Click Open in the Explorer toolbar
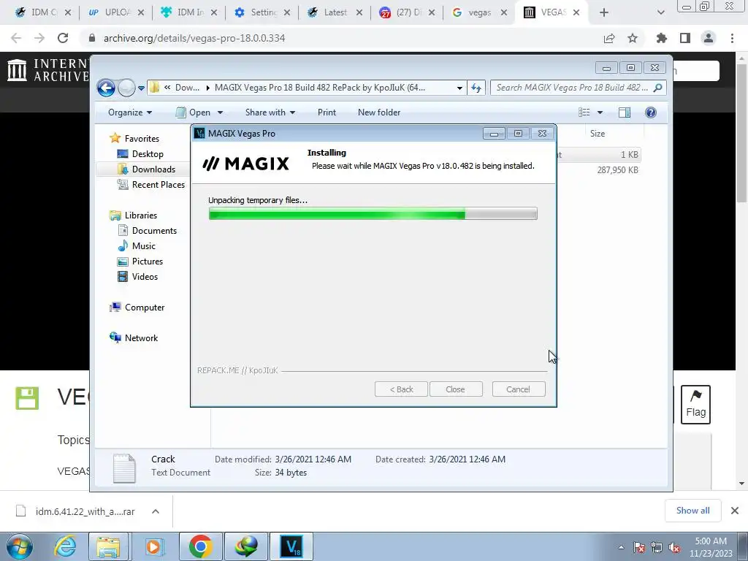Screen dimensions: 748x561 (x=193, y=112)
